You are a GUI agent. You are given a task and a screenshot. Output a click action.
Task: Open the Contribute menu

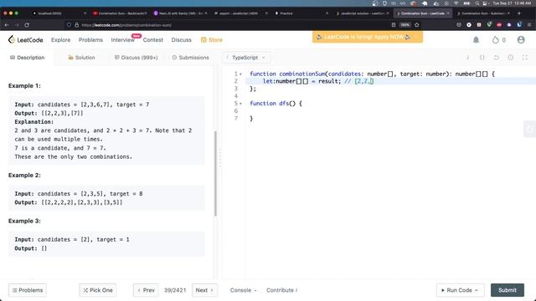click(x=281, y=290)
